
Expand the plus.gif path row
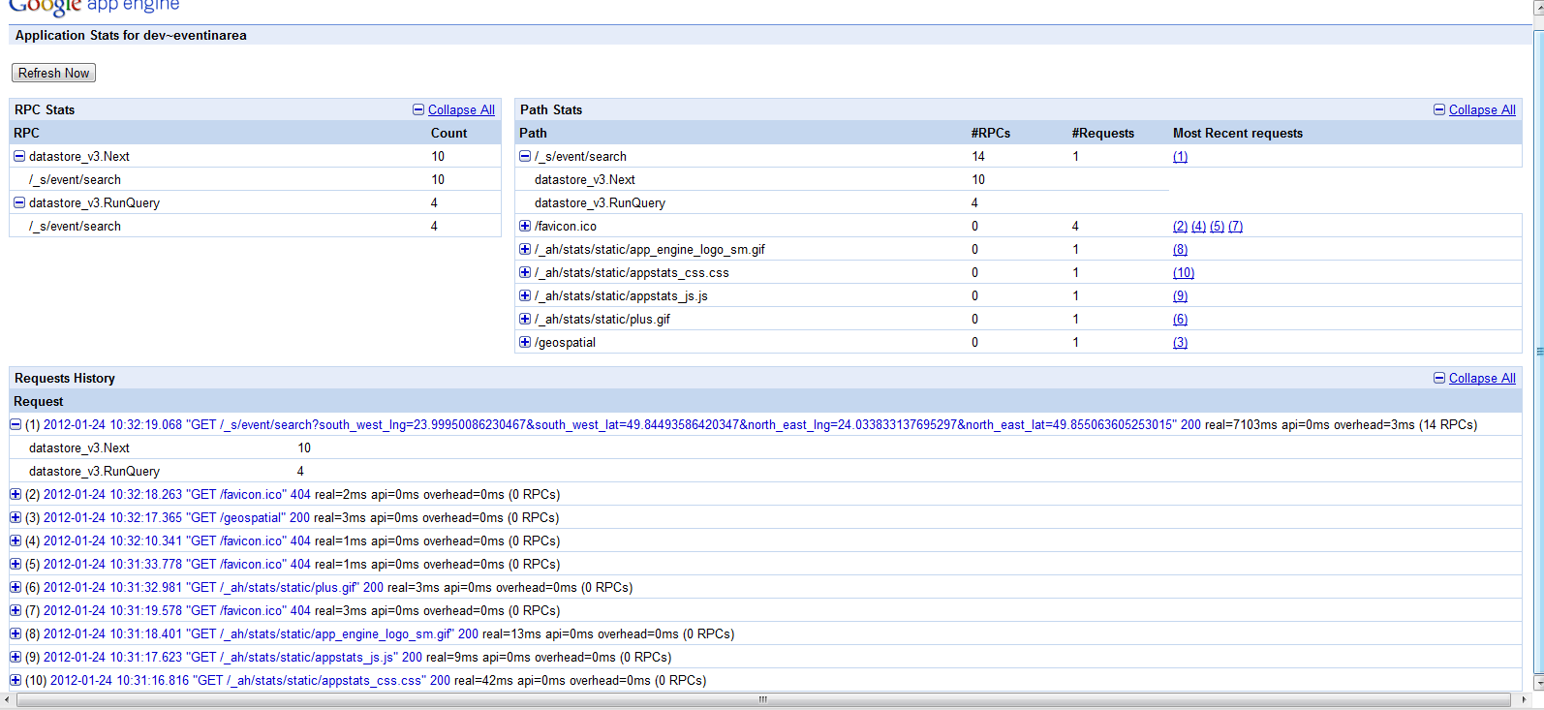[x=525, y=319]
